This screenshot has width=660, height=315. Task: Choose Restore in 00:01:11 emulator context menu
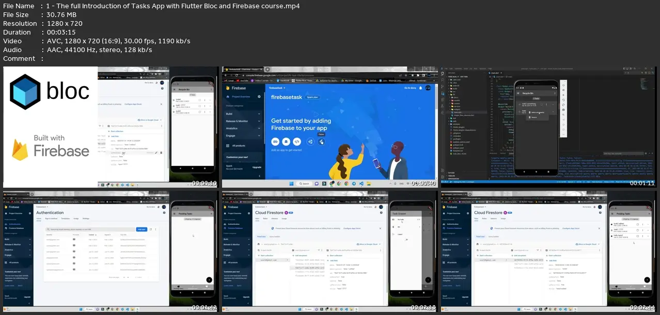pyautogui.click(x=534, y=118)
